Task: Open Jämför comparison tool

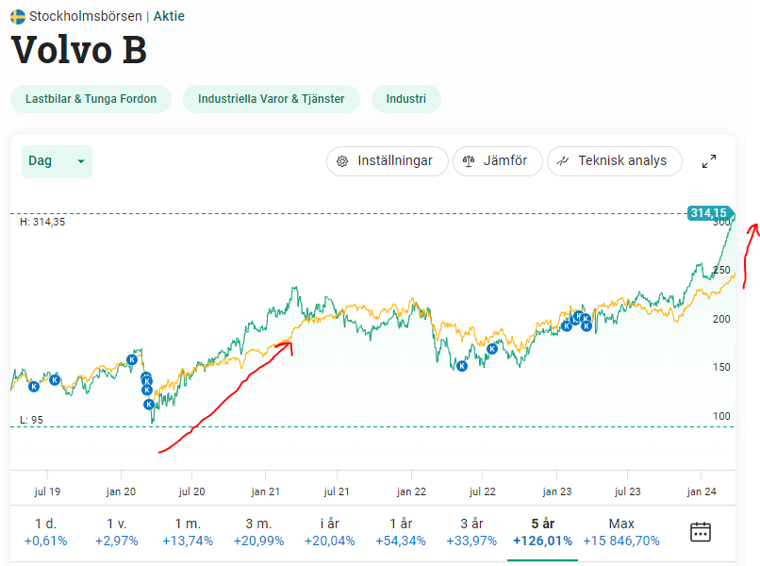Action: [497, 161]
